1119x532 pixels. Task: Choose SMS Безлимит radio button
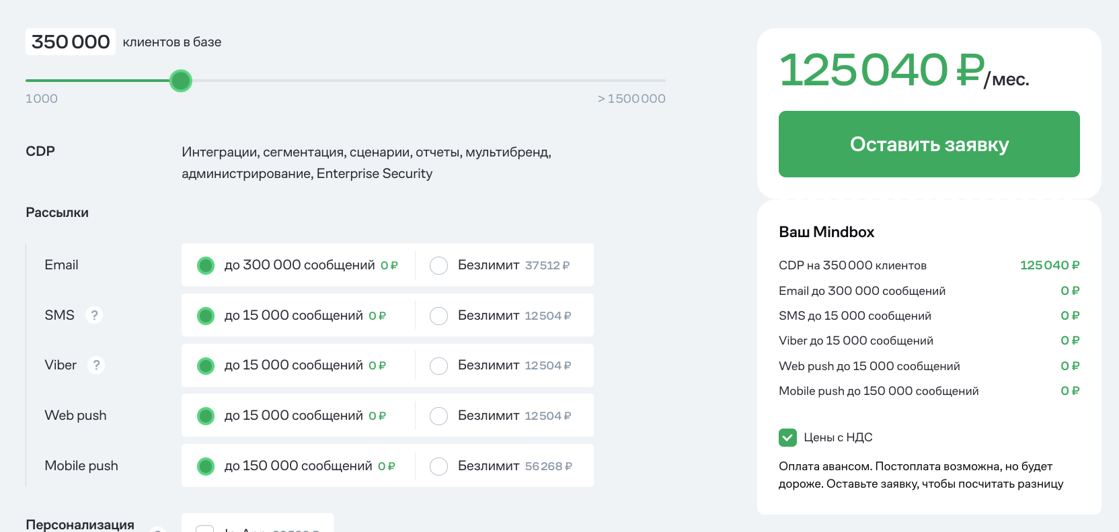point(438,316)
